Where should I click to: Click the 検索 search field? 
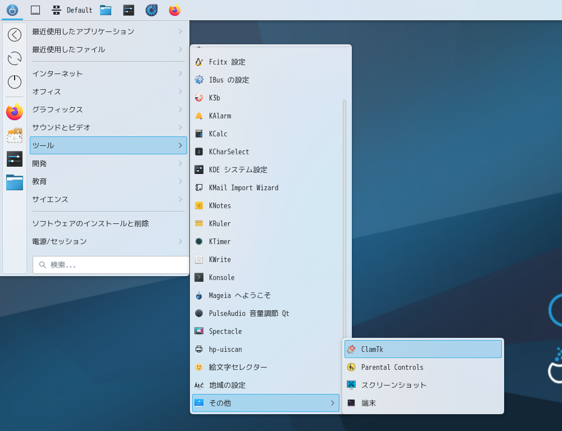coord(111,265)
